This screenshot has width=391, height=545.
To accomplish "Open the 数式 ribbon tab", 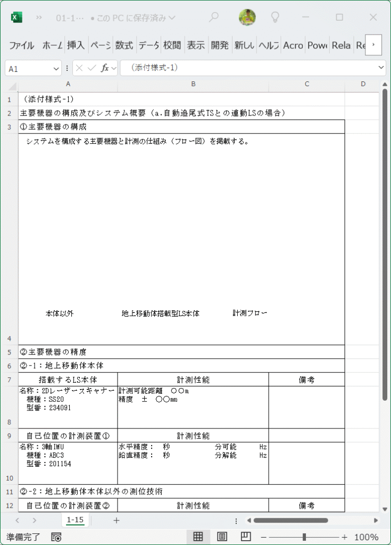I will coord(124,45).
